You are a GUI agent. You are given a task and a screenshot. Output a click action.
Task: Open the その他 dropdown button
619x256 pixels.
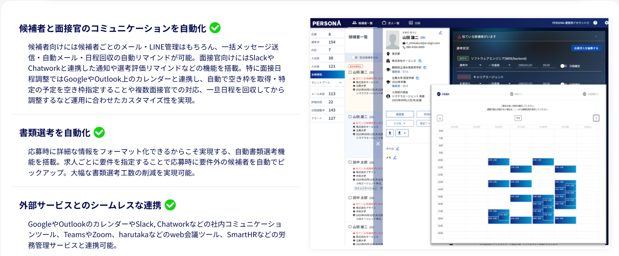[x=400, y=123]
